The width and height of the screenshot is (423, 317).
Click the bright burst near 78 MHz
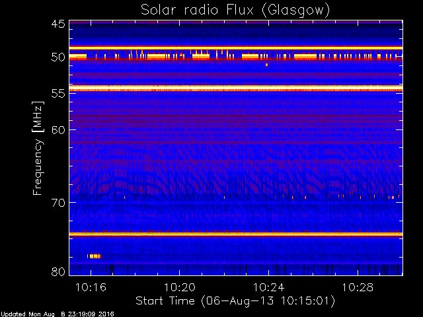tap(94, 256)
